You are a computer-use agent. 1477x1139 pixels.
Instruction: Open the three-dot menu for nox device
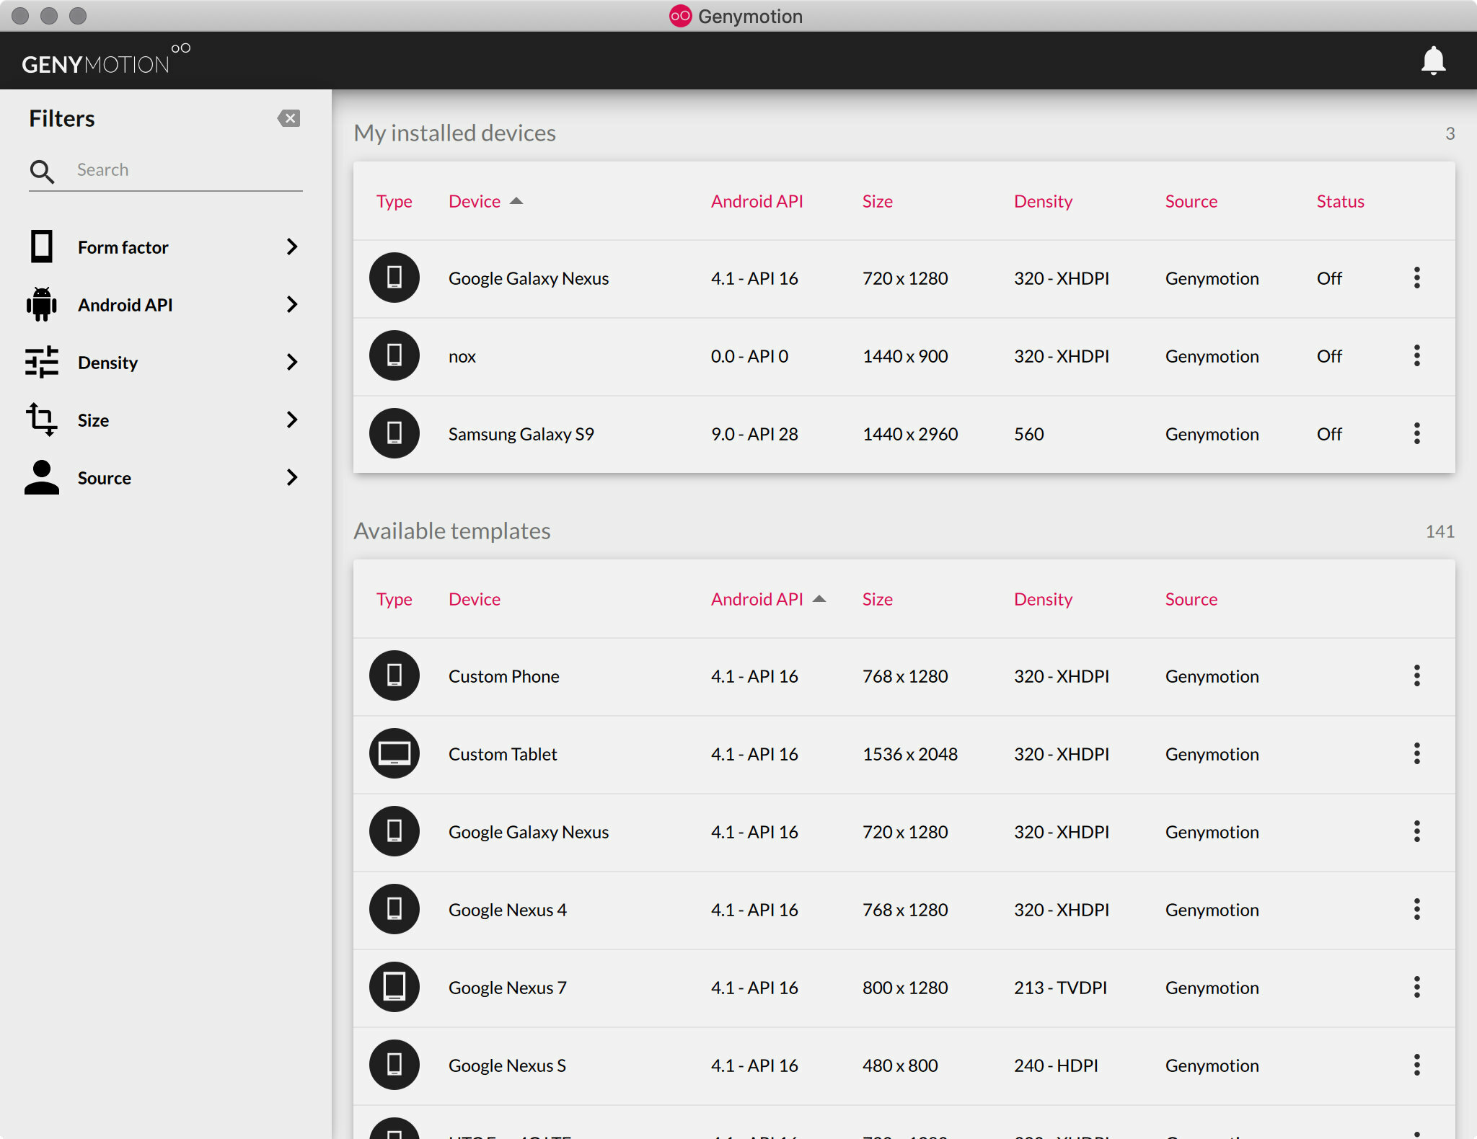click(1416, 356)
